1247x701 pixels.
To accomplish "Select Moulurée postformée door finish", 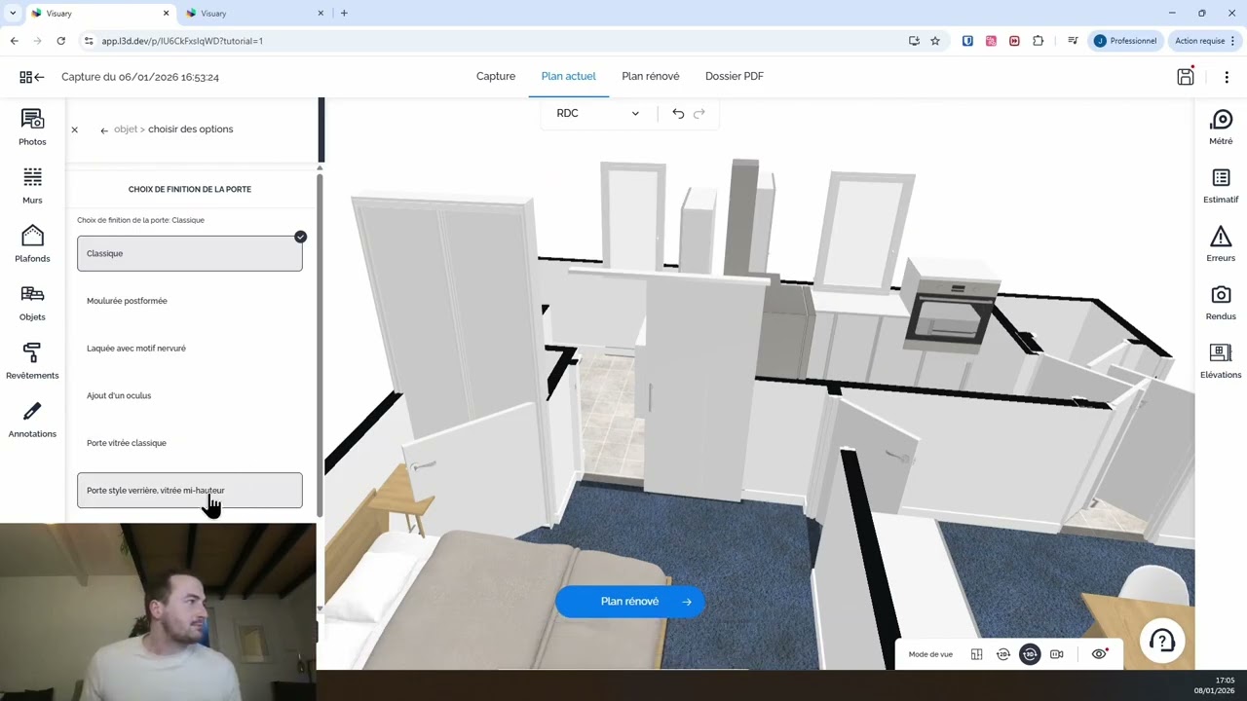I will [190, 301].
